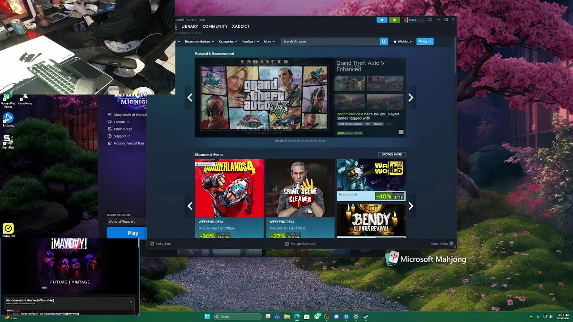Click the Search the store field
The width and height of the screenshot is (573, 322).
[x=330, y=42]
